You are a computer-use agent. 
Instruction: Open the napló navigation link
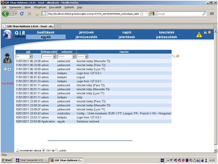click(127, 32)
